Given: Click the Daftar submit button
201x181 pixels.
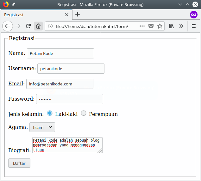Looking at the screenshot, I should [19, 163].
